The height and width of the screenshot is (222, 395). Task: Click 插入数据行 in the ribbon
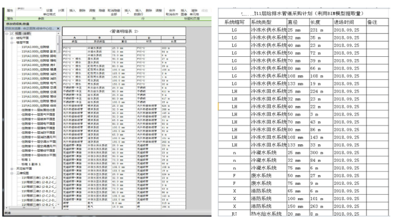(138, 12)
